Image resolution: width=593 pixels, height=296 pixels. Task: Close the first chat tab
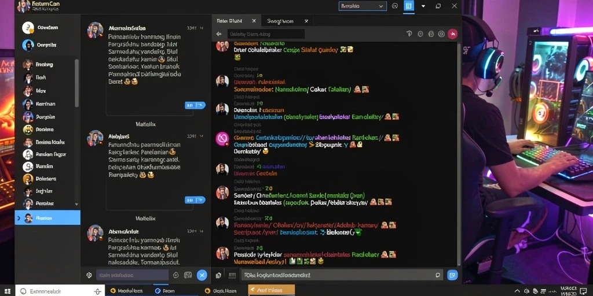254,21
